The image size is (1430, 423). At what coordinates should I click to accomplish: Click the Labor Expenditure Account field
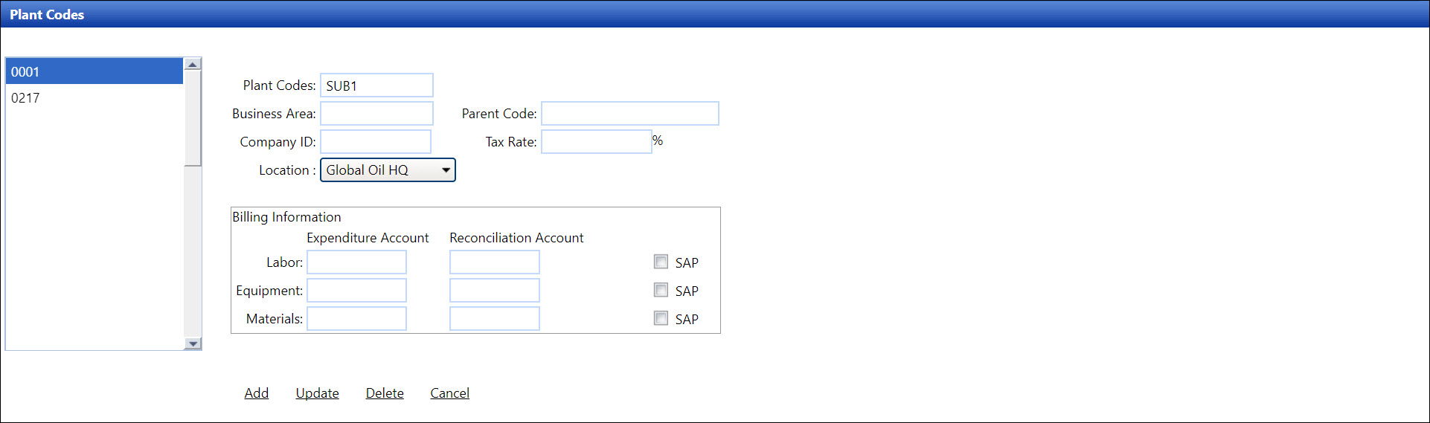356,262
